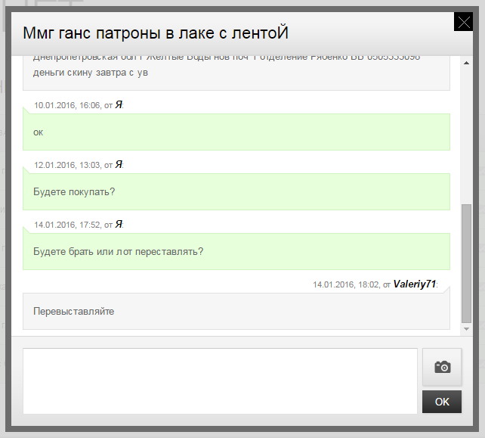Click the dialog title "Ммг ганс патроны"
Viewport: 485px width, 438px height.
click(156, 33)
